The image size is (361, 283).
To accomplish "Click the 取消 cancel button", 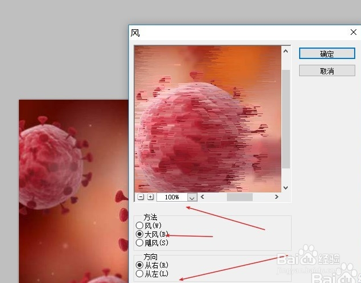I will 327,70.
